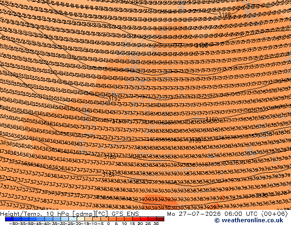Click legend swatch between 20 and 25

[144, 219]
